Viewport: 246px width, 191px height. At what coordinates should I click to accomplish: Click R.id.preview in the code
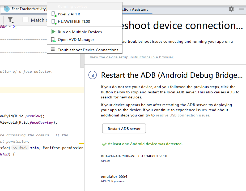pos(27,116)
